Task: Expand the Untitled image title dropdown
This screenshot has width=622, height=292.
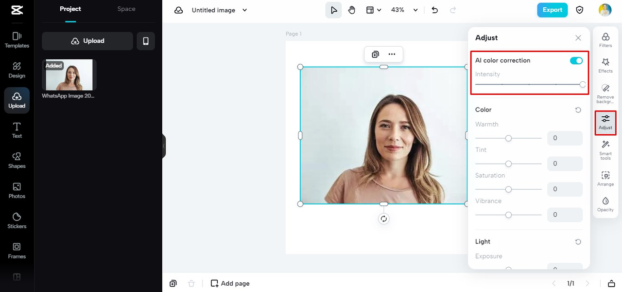Action: point(244,10)
